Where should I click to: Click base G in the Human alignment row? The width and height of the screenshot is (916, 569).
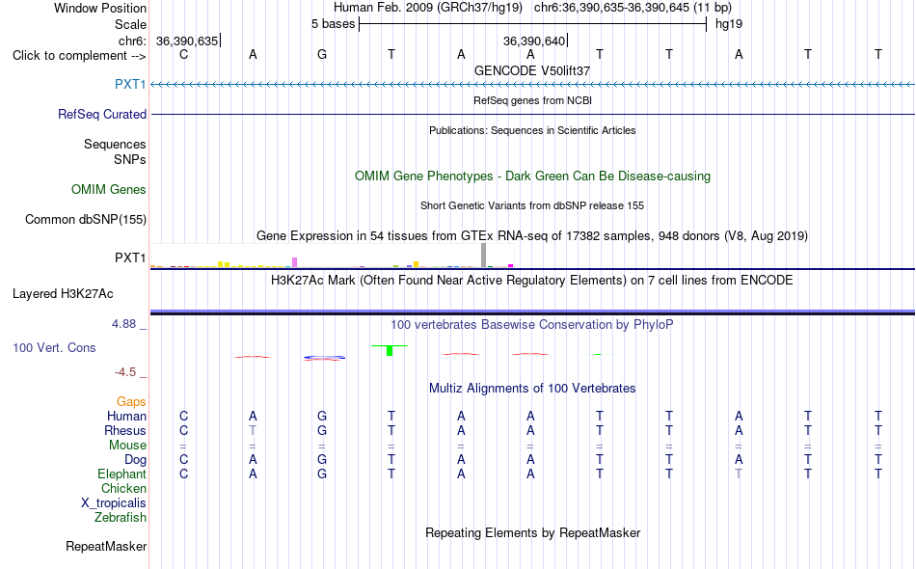(x=322, y=416)
